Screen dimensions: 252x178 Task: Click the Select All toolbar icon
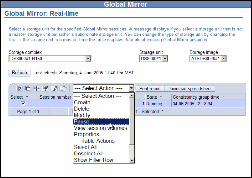19,88
